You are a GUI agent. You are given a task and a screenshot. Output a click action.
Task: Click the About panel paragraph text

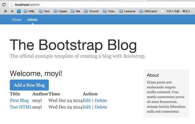pyautogui.click(x=166, y=97)
